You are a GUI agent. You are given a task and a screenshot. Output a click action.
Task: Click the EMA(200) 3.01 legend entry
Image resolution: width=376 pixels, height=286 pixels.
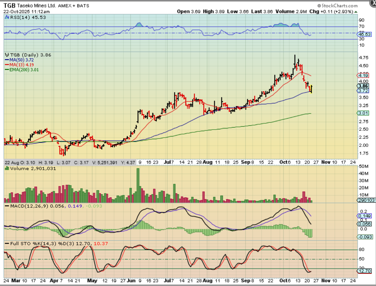tap(22, 70)
